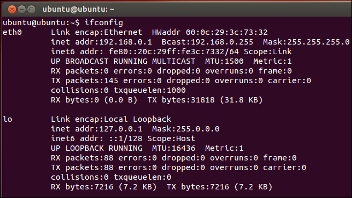Click the Bcast:192.168.0.255 address
The image size is (352, 198).
coord(207,42)
